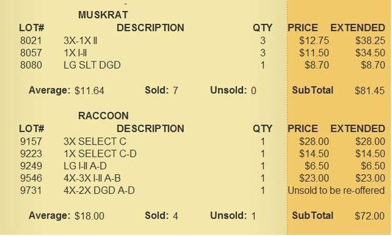Click the Unsold to be re-offered text

point(336,191)
